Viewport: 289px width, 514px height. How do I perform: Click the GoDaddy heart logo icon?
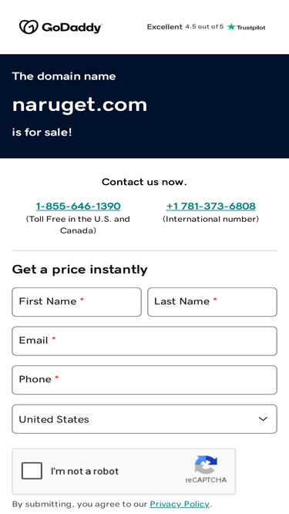[x=29, y=27]
